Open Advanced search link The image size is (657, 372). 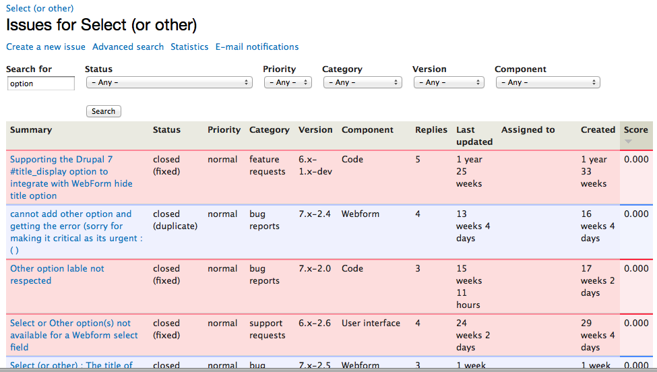128,47
